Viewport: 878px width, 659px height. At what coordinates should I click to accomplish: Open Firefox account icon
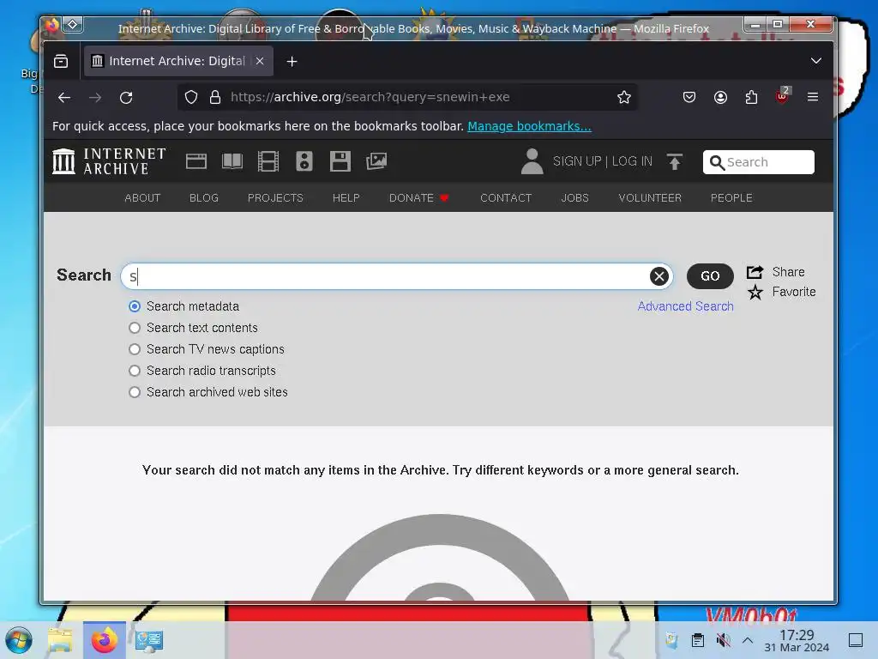(x=720, y=97)
